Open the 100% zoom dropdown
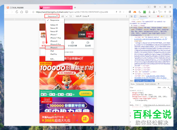Screen dimensions: 177x130 (x=78, y=16)
